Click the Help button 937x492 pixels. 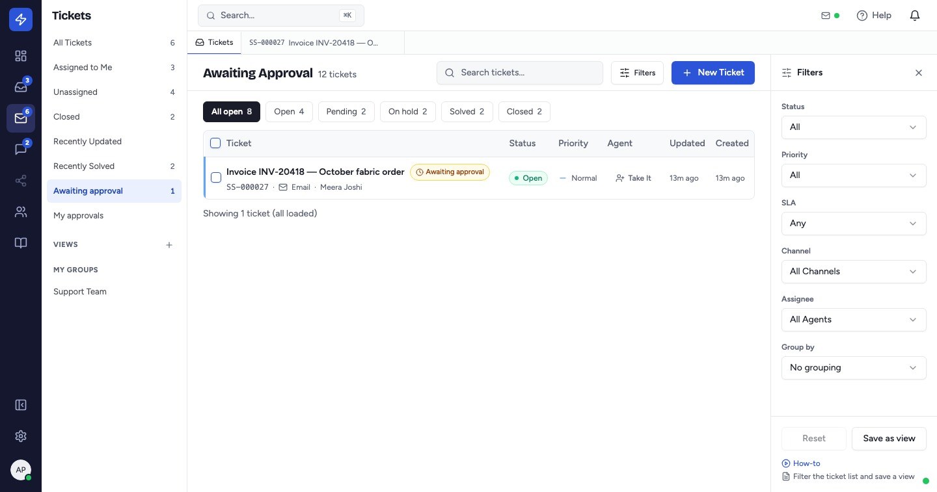[874, 16]
